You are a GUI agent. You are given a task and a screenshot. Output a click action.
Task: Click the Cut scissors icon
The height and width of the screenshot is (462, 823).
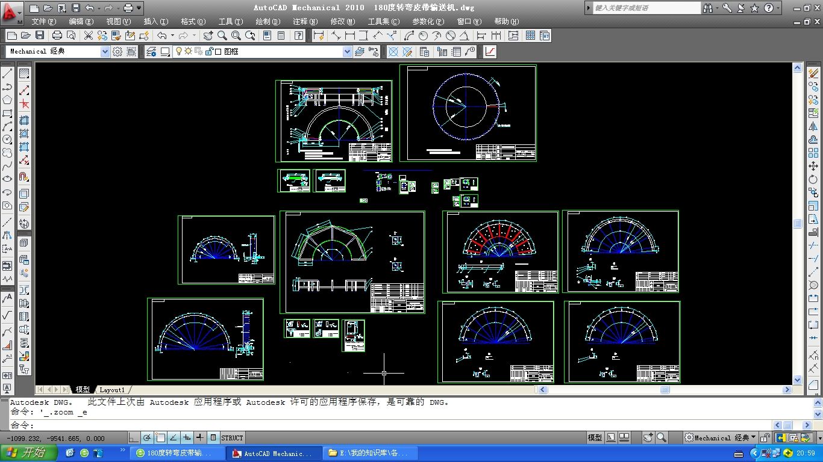[x=88, y=35]
